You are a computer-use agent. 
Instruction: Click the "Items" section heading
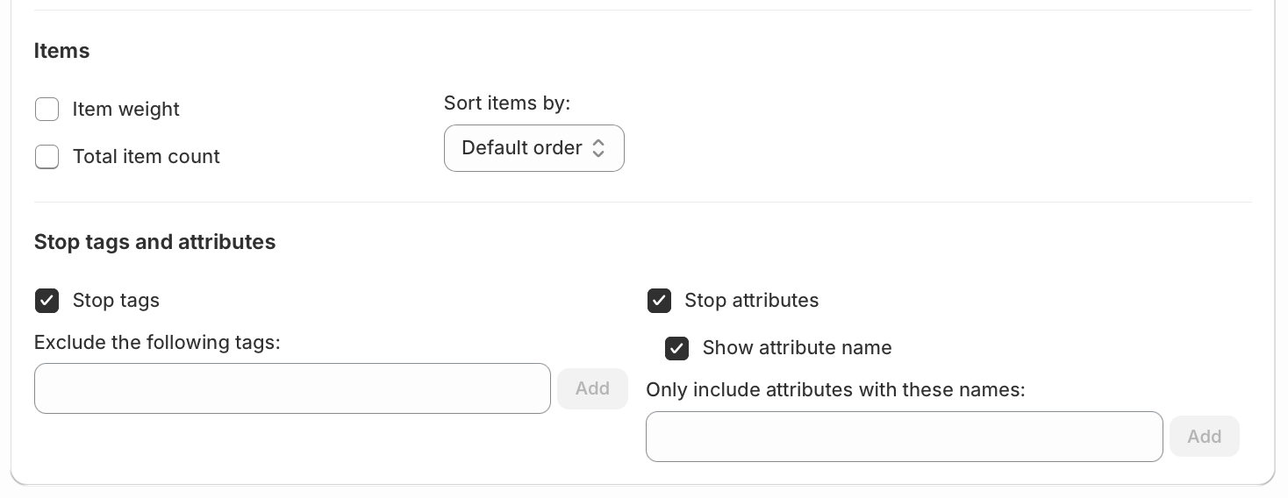[x=61, y=51]
